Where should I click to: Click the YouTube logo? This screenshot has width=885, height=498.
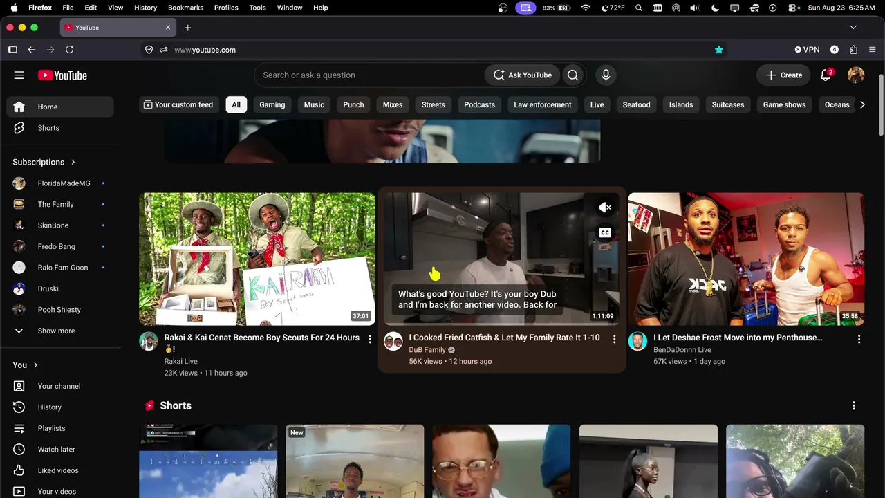(62, 75)
